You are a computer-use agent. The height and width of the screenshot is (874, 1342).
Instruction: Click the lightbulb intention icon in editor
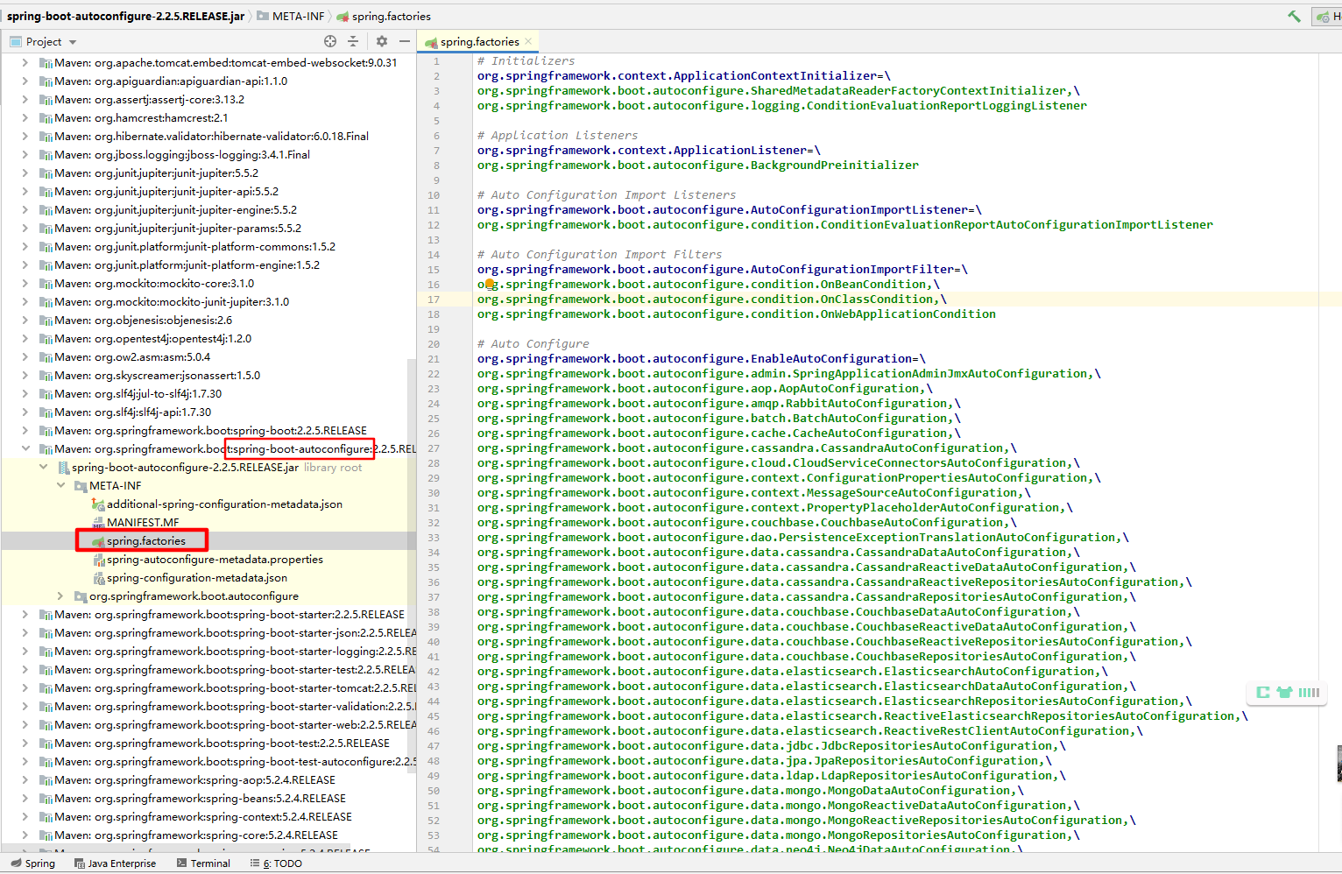490,284
